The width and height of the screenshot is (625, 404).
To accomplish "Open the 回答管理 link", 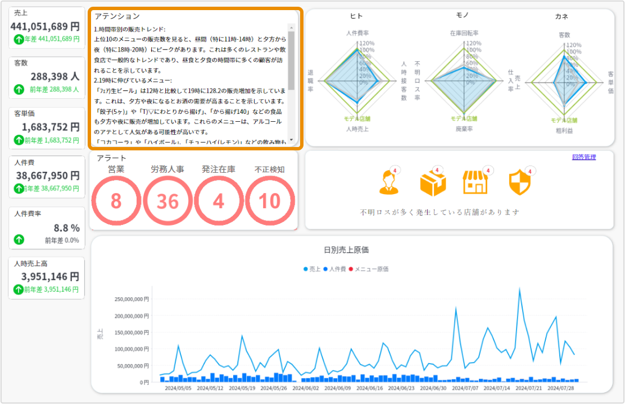I will click(583, 157).
